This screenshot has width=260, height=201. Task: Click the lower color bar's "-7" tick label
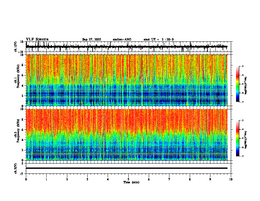[x=242, y=156]
